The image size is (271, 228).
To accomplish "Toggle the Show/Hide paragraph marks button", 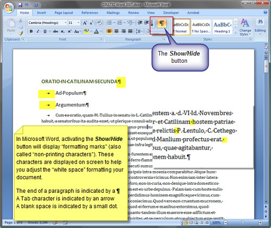I will pyautogui.click(x=162, y=23).
